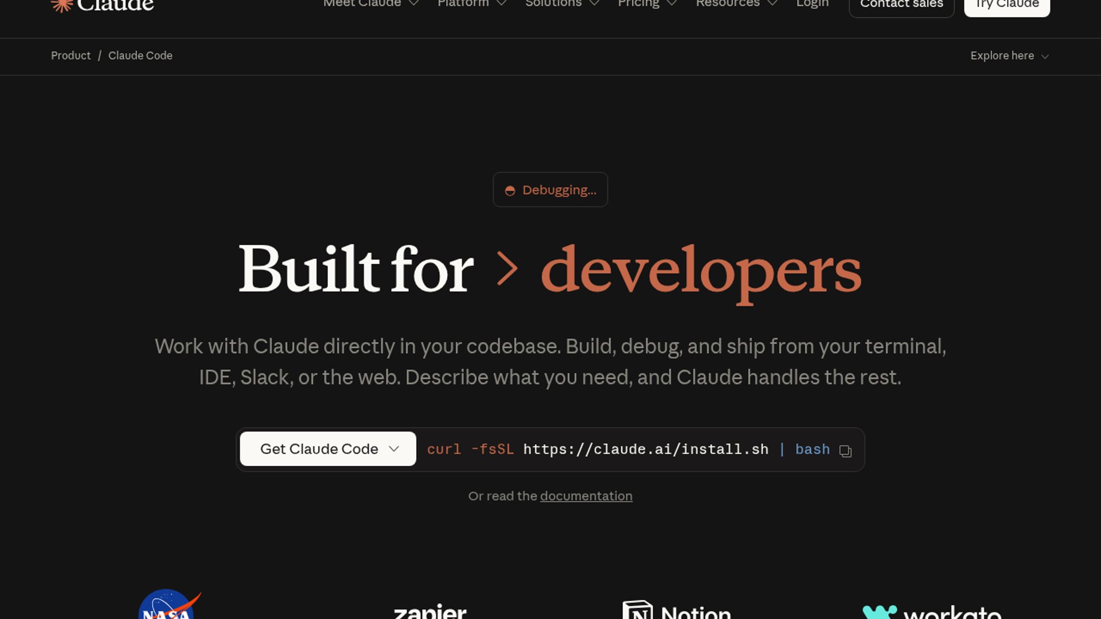Click the Contact sales button
Viewport: 1101px width, 619px height.
coord(901,5)
